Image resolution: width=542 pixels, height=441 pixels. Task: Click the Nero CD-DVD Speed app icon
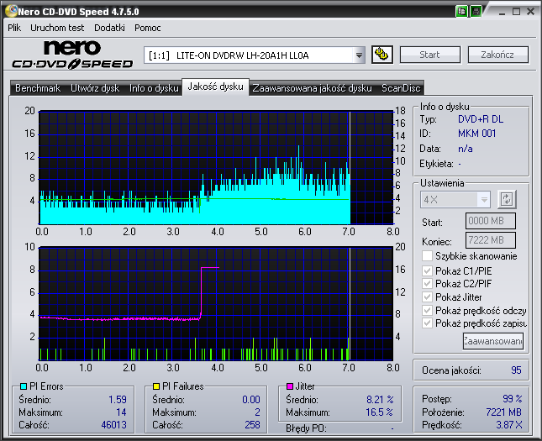tap(12, 11)
